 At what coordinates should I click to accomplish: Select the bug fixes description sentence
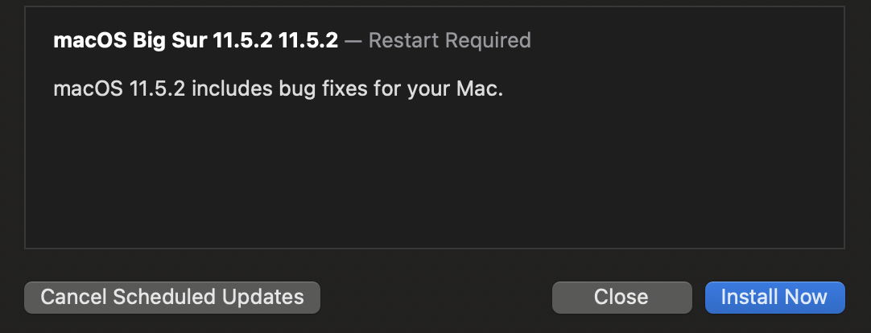(278, 88)
